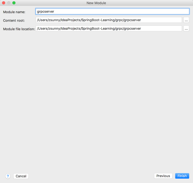Click the New Module window title

pos(96,3)
